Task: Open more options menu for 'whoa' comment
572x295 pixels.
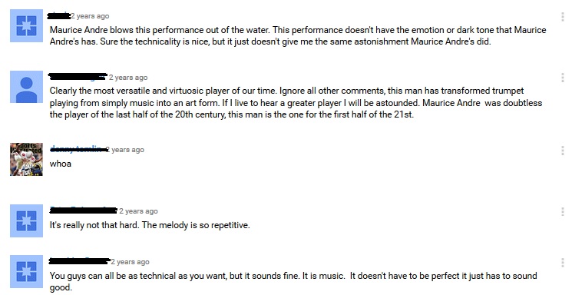Action: coord(563,150)
